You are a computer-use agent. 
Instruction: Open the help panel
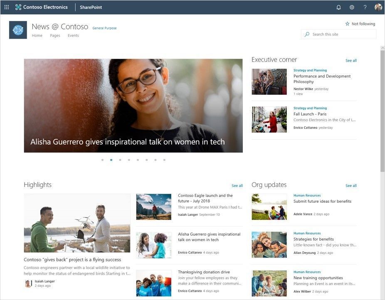click(365, 7)
